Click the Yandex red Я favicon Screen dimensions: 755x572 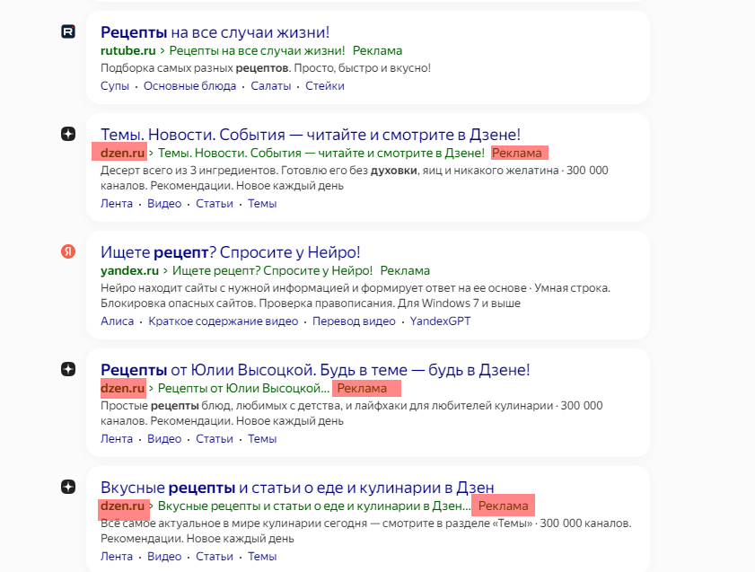(68, 251)
